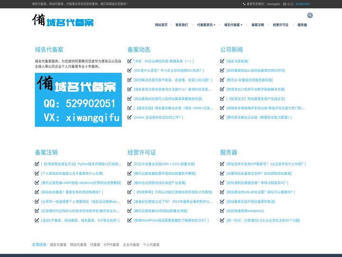Open article 跨境进出口电商平台数字智能解决方案
342x257 pixels.
coord(256,89)
